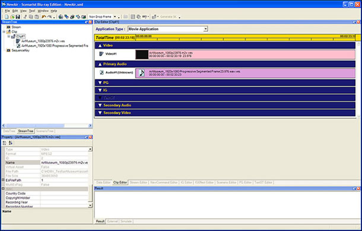Switch to the ScenarioTree tab
Image resolution: width=362 pixels, height=231 pixels.
(x=45, y=131)
